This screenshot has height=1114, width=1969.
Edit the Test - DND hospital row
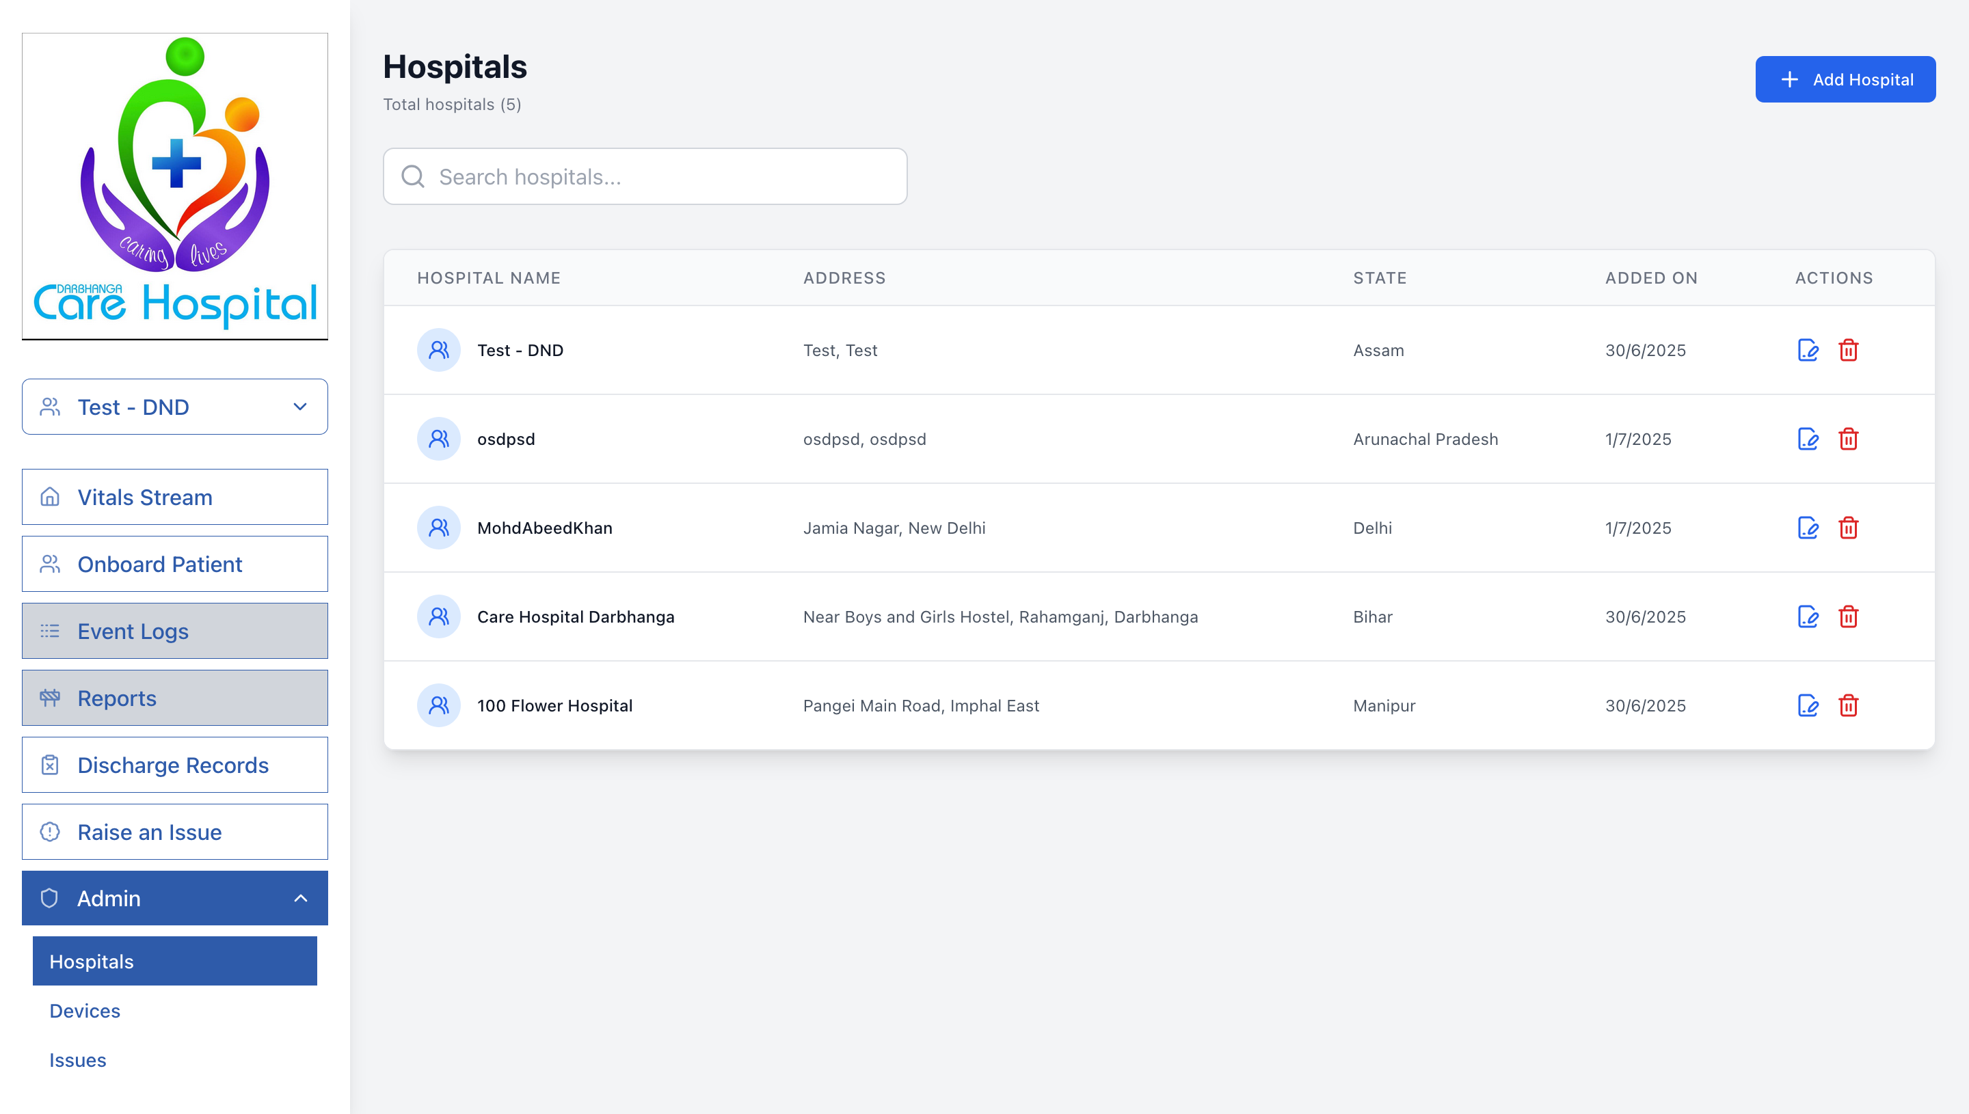pos(1808,350)
